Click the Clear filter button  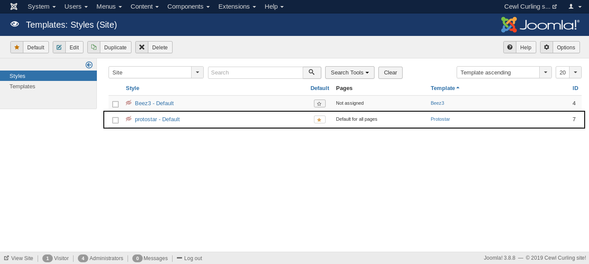click(x=390, y=72)
